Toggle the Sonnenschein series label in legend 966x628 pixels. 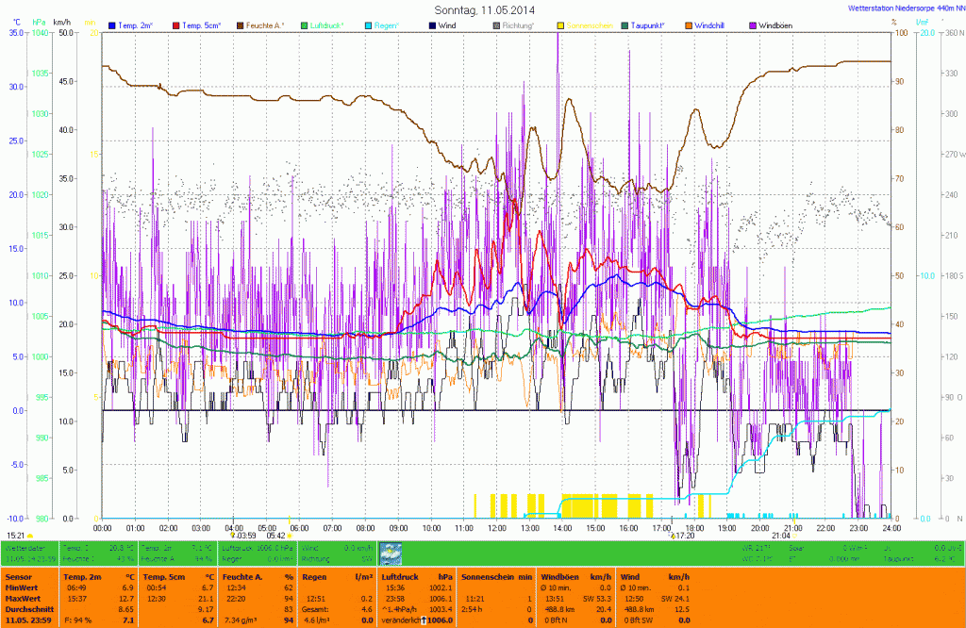pyautogui.click(x=590, y=25)
